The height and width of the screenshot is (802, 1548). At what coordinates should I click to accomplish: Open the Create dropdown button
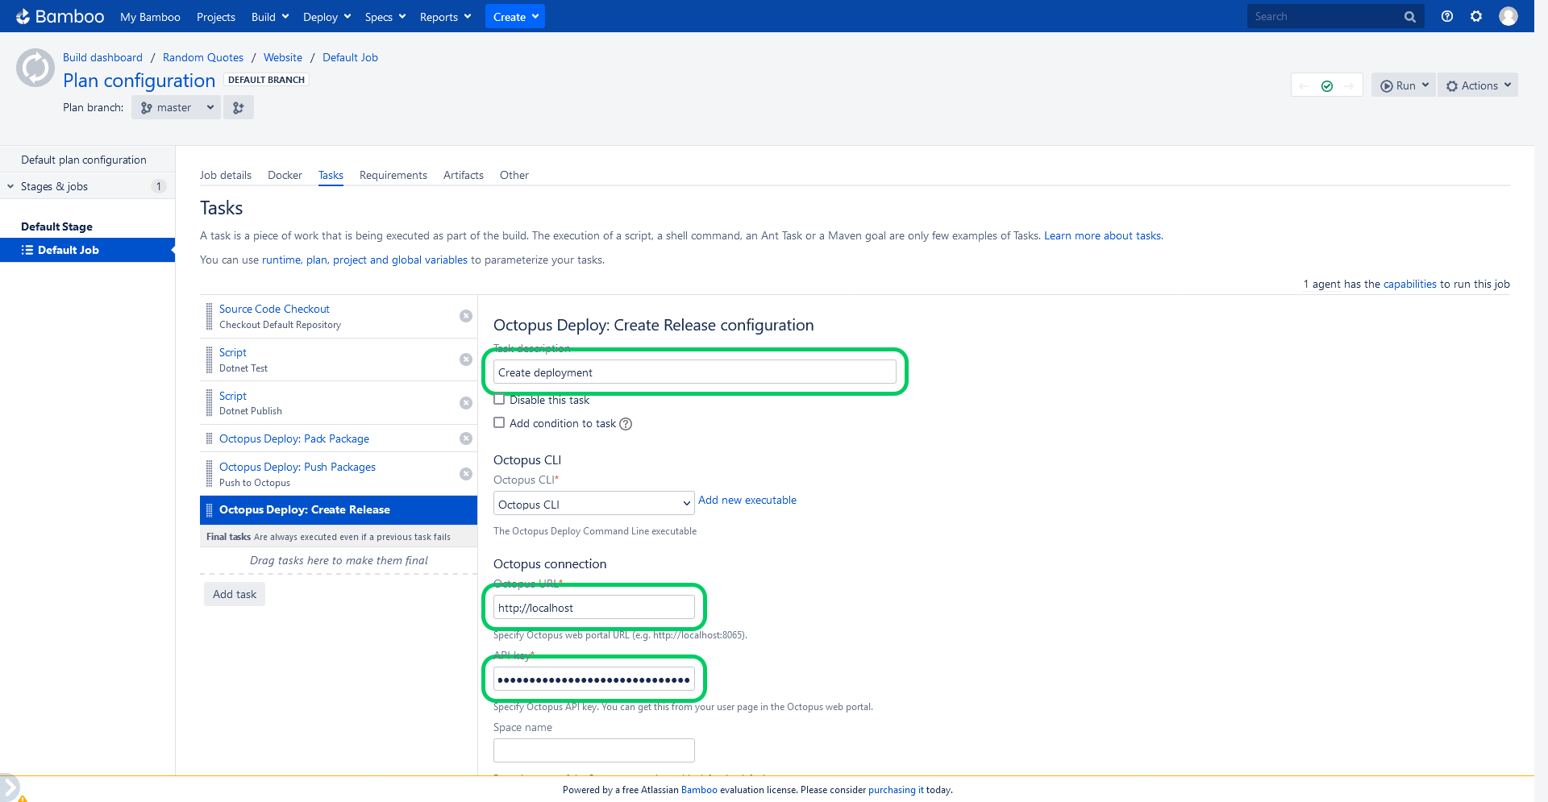[515, 16]
